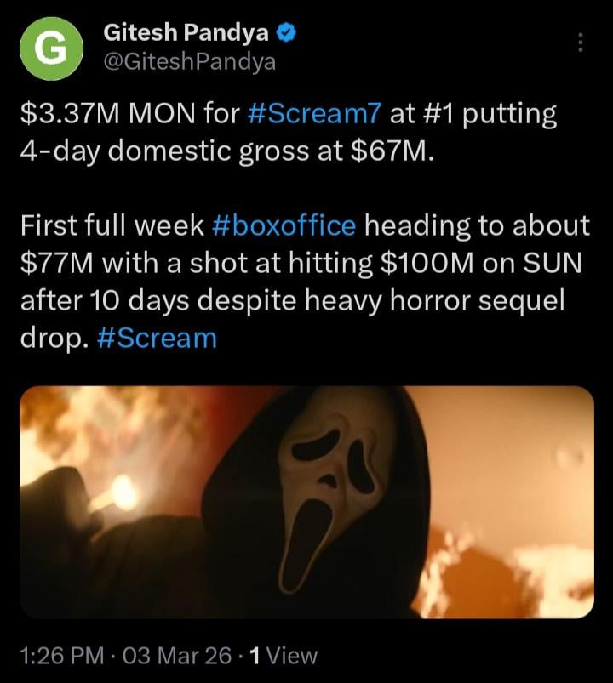Viewport: 613px width, 683px height.
Task: Click the display name Gitesh Pandya
Action: coord(186,34)
